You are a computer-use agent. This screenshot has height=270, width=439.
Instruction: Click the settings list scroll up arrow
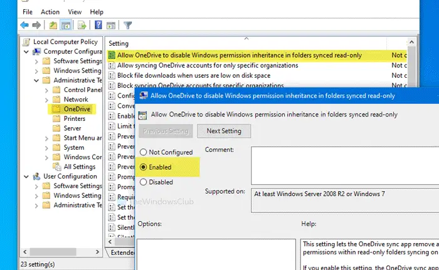pos(411,42)
